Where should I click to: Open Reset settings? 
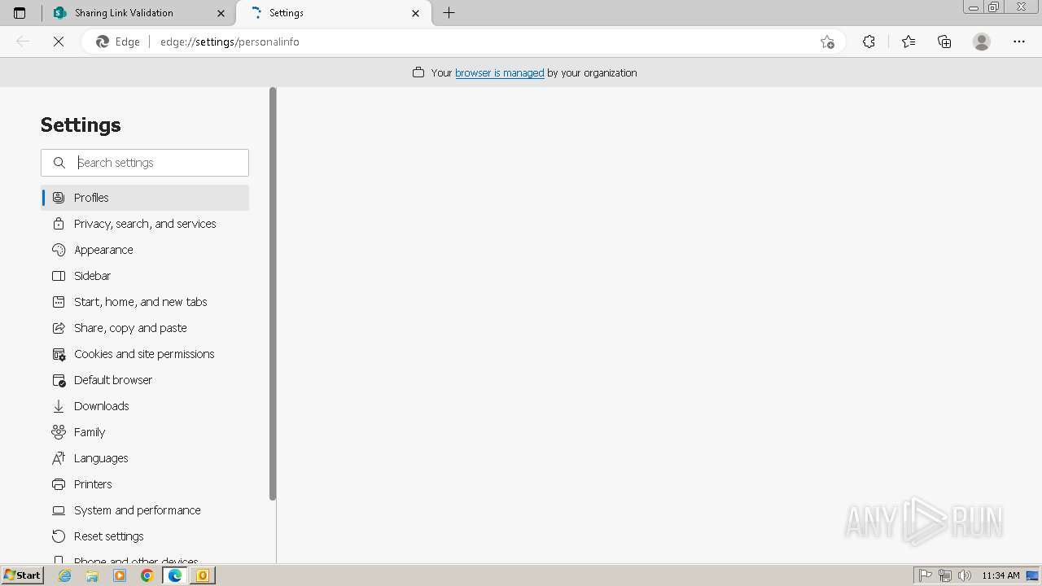(145, 536)
